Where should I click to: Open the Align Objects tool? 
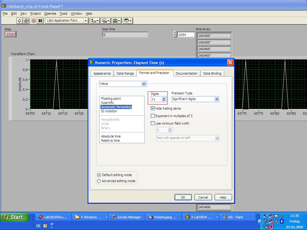(95, 21)
